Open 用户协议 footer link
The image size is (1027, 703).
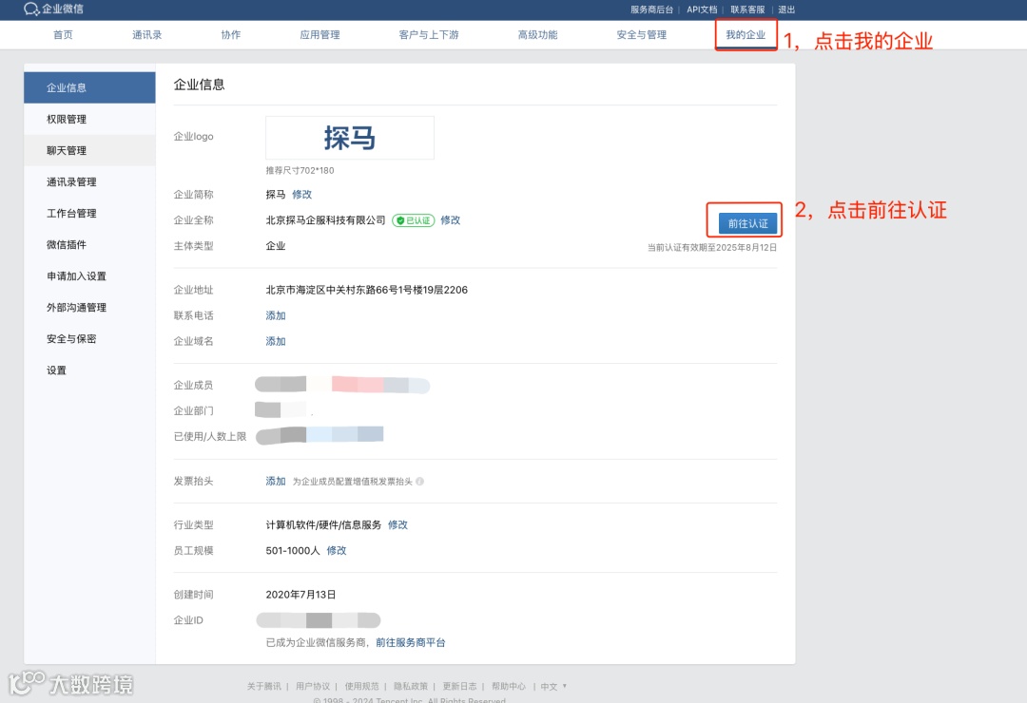pyautogui.click(x=313, y=686)
